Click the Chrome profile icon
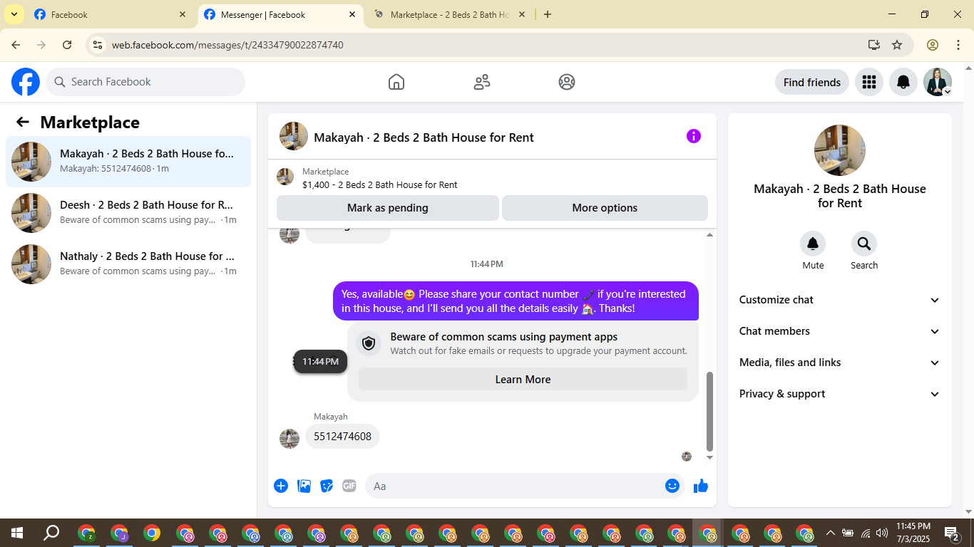 click(933, 45)
